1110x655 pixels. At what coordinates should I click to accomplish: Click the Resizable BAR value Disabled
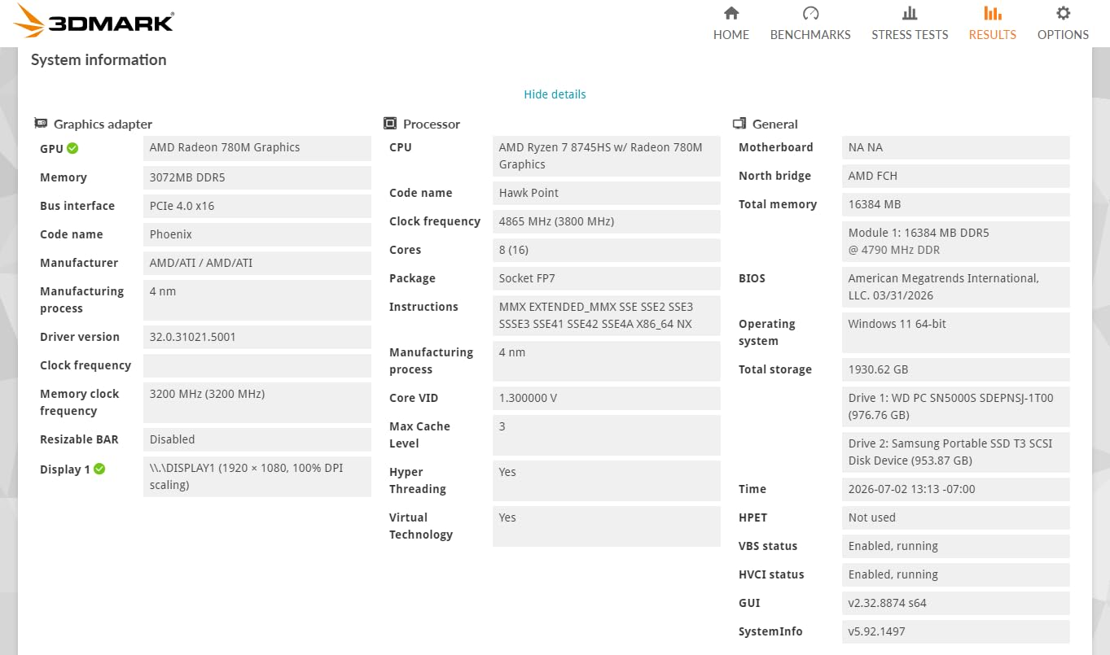click(257, 439)
